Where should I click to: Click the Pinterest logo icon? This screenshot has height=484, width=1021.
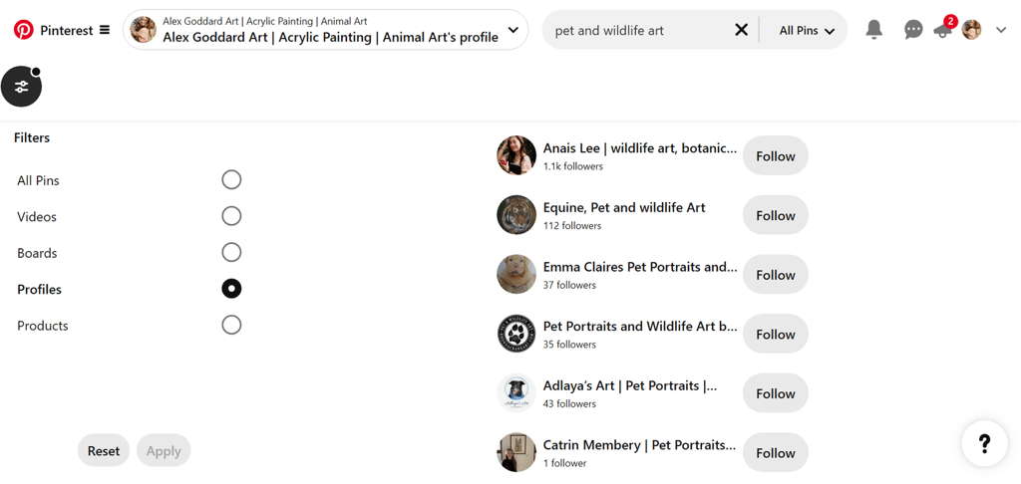[x=23, y=30]
